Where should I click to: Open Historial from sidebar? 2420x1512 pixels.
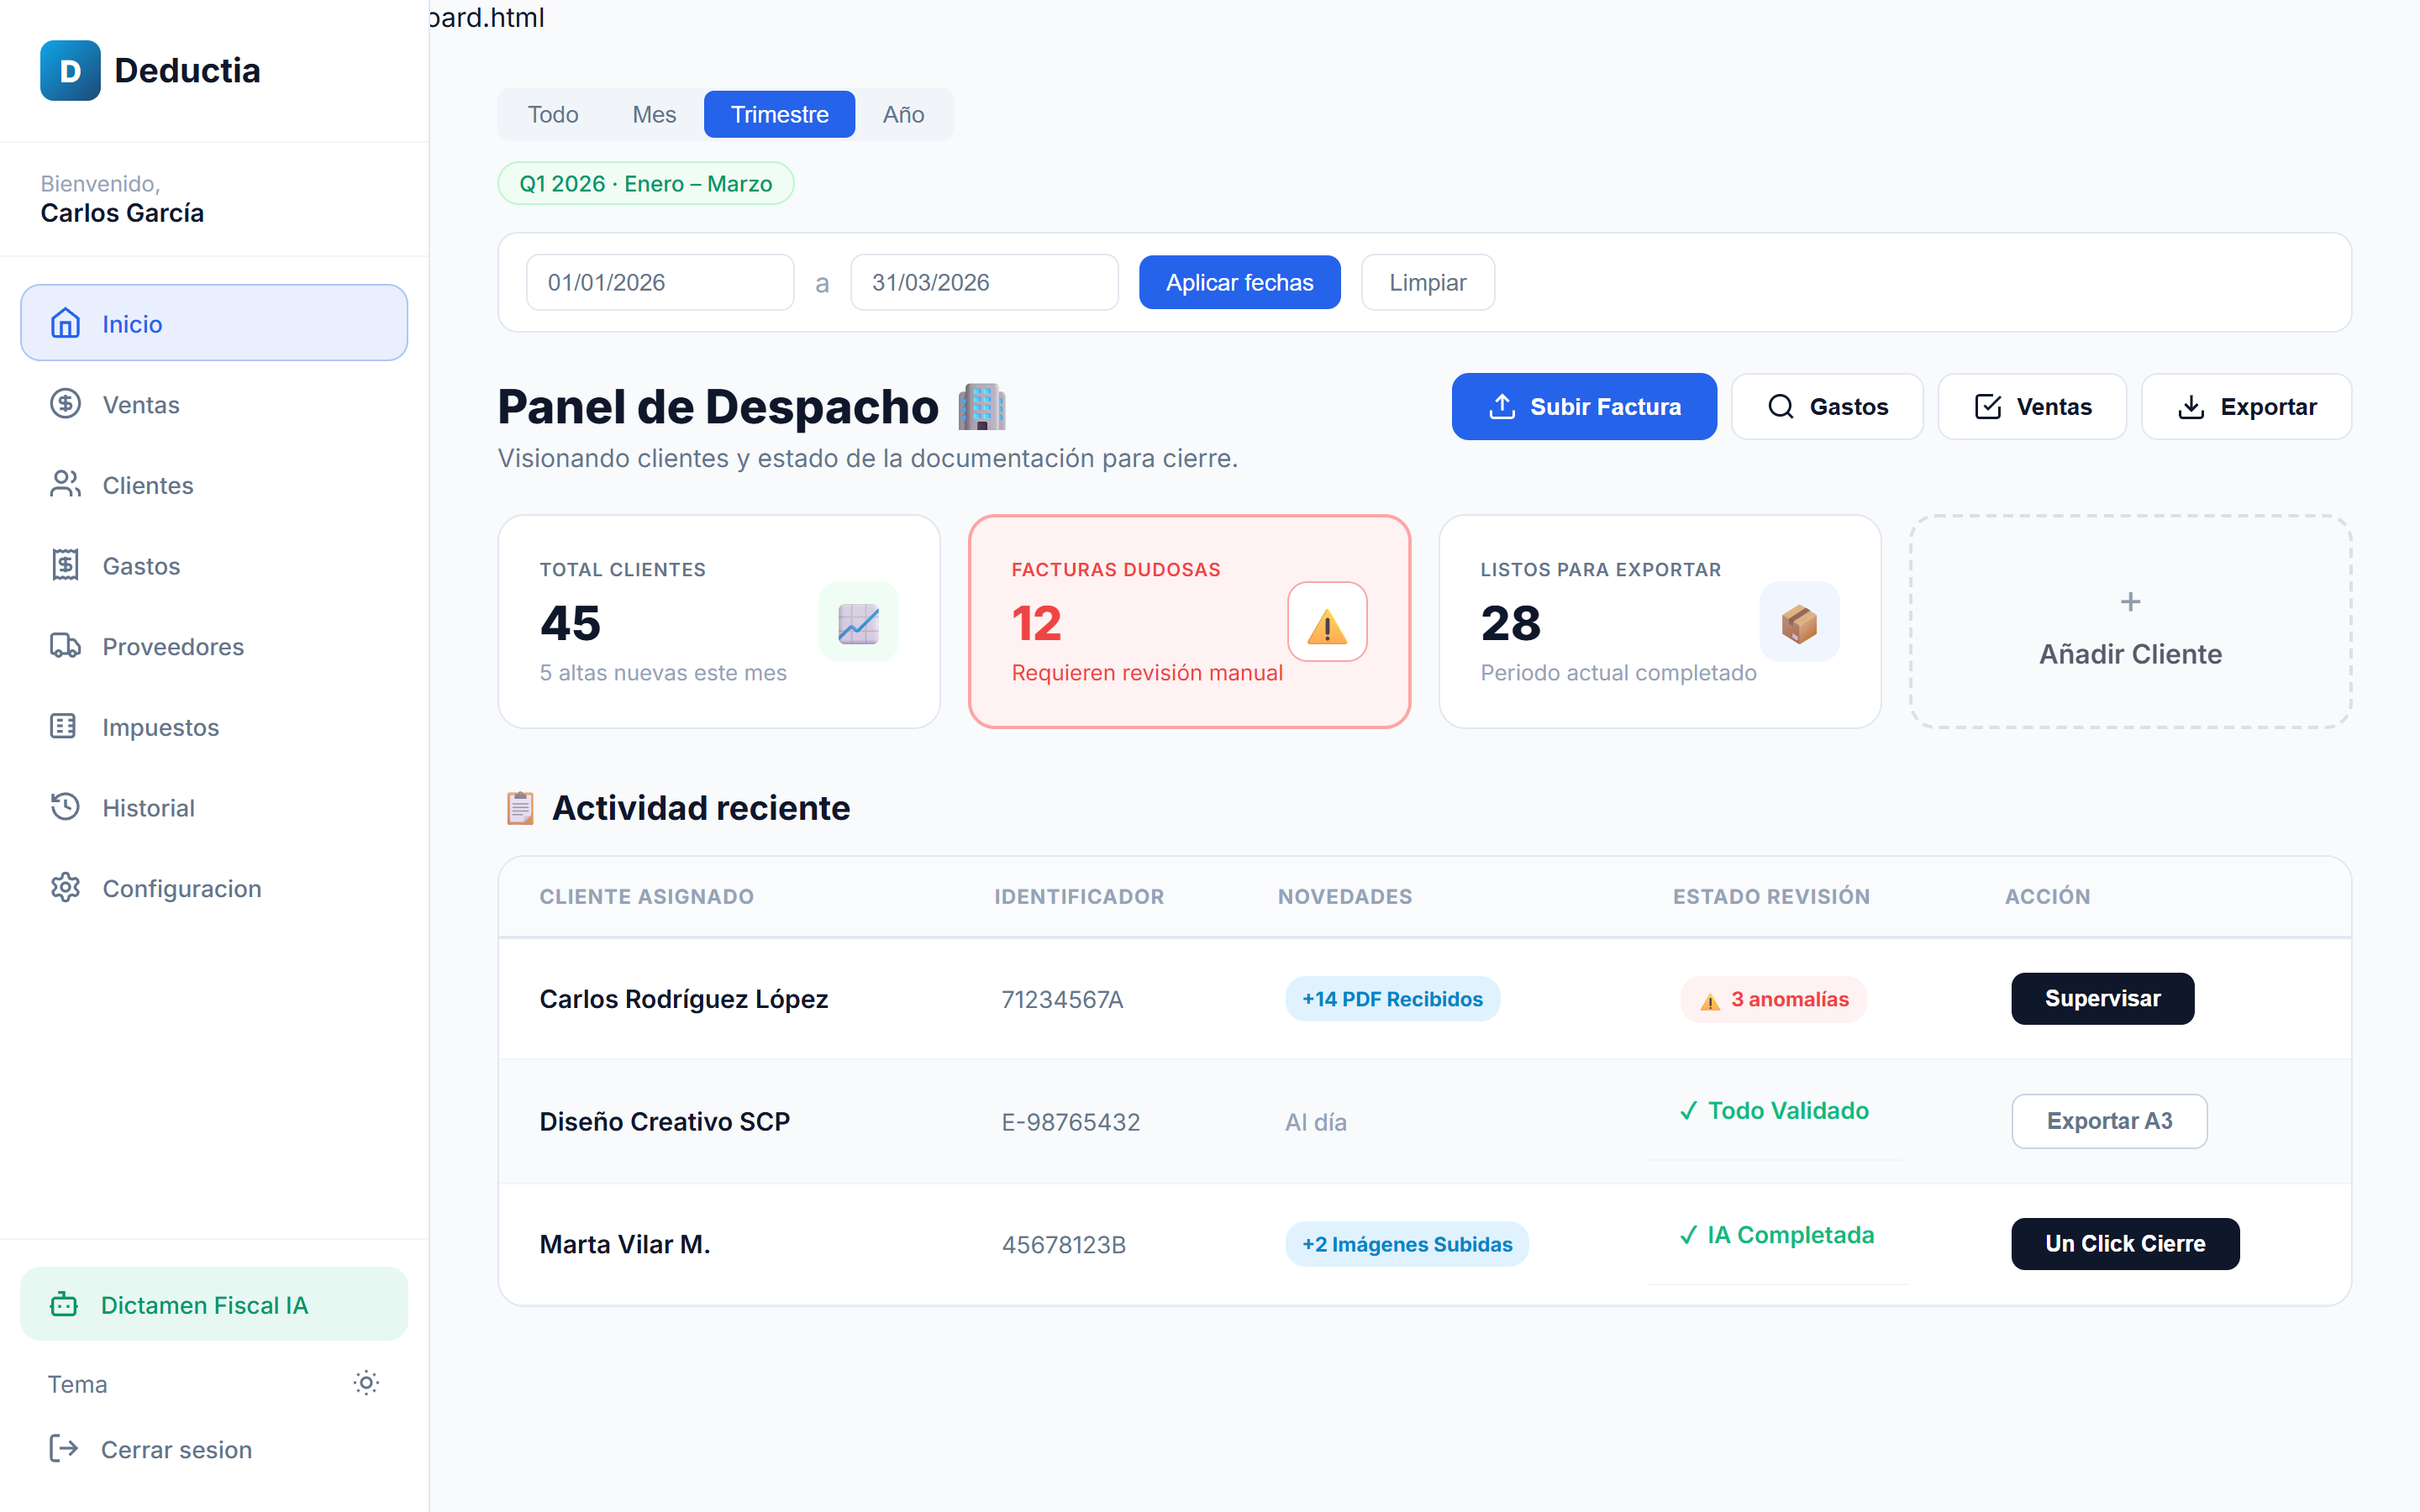tap(148, 807)
